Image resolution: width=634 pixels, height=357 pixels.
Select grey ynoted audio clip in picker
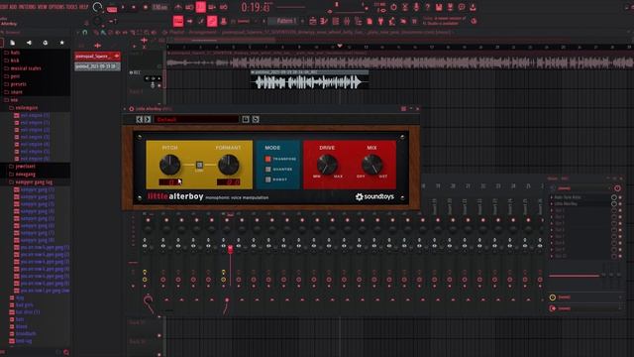[x=97, y=66]
